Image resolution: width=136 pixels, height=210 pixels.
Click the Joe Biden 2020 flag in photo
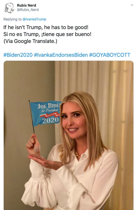tap(45, 113)
